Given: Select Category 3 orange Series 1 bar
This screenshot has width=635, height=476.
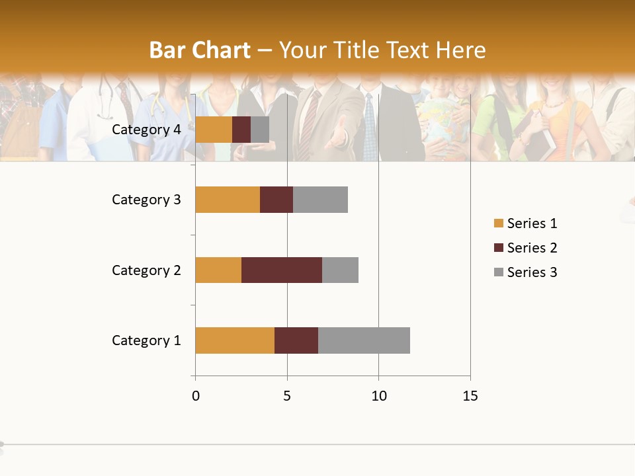Looking at the screenshot, I should pyautogui.click(x=228, y=200).
